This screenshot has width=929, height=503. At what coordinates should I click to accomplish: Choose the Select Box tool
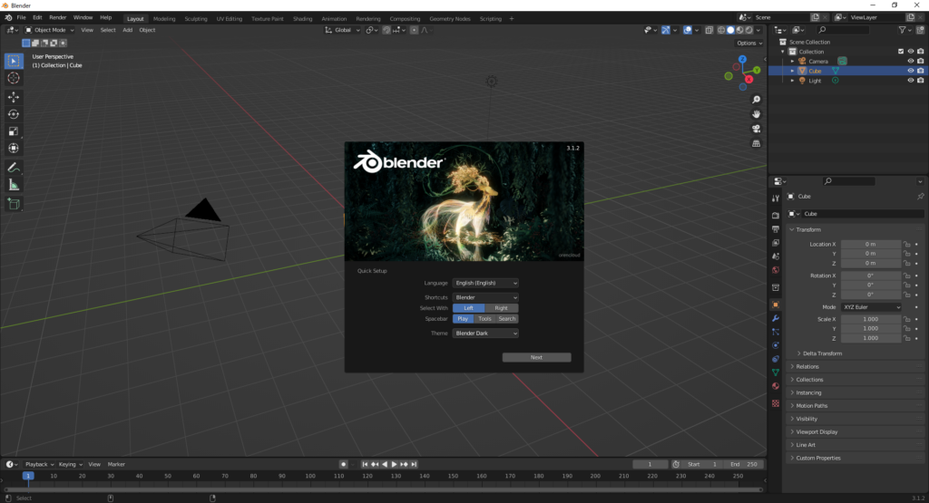coord(13,61)
